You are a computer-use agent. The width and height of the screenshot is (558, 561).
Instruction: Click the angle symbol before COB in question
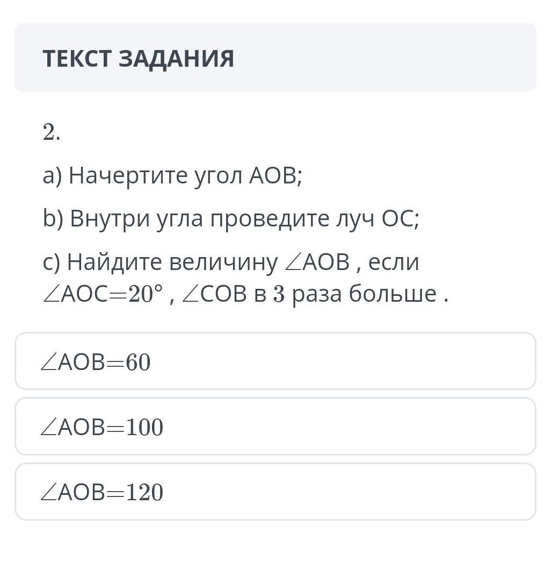[191, 295]
